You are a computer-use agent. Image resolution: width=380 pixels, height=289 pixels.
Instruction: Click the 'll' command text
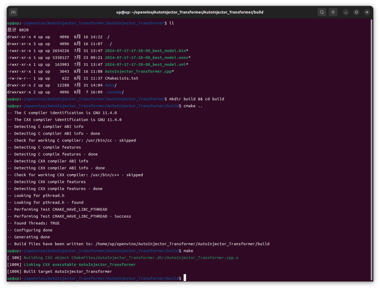[x=172, y=23]
